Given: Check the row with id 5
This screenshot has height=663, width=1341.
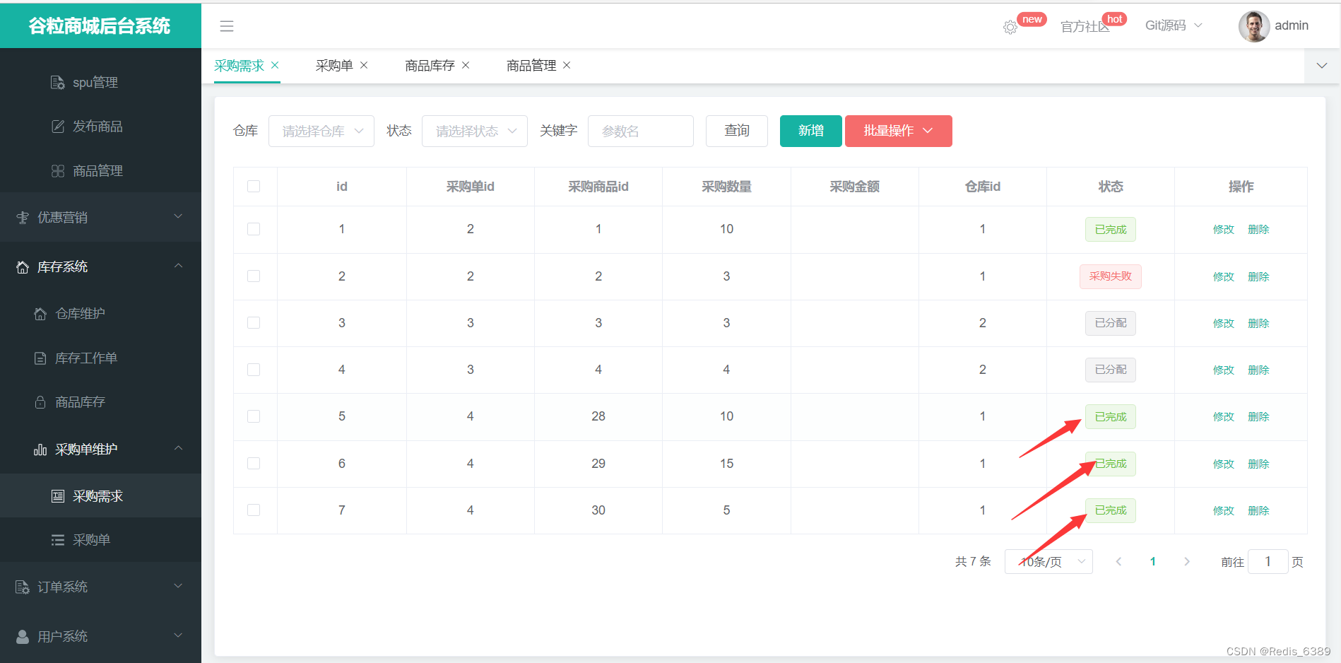Looking at the screenshot, I should (x=254, y=416).
